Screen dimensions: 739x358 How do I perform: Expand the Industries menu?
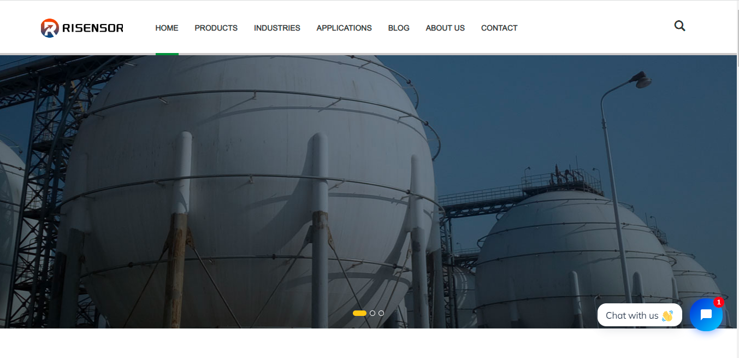pyautogui.click(x=277, y=28)
